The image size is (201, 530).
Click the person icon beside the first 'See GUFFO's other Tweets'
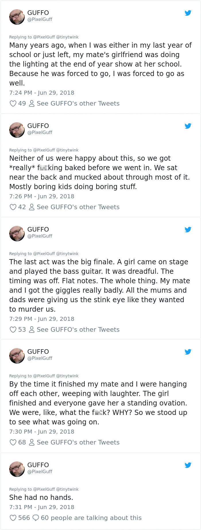[x=32, y=103]
